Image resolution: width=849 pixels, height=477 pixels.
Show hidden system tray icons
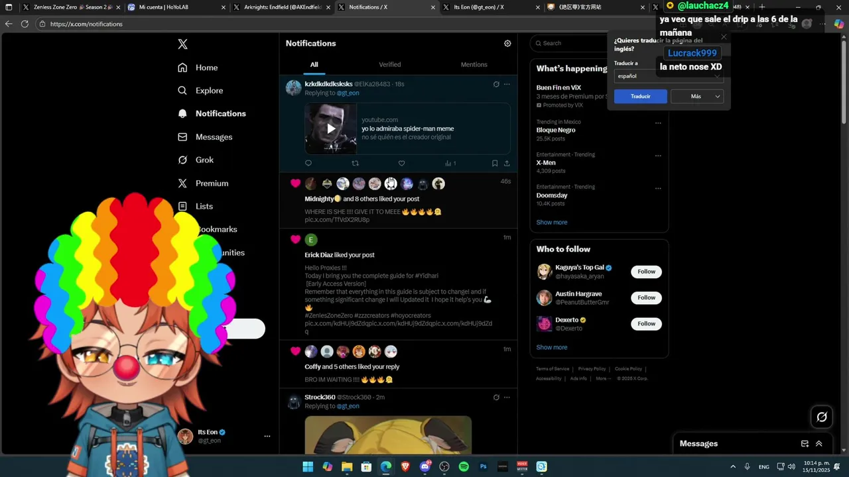pos(733,467)
